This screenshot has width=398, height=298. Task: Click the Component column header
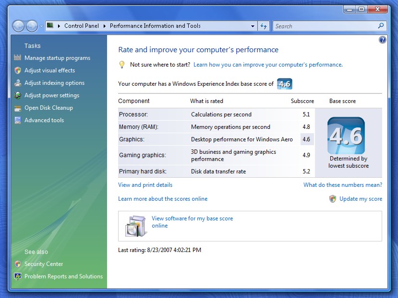click(134, 101)
